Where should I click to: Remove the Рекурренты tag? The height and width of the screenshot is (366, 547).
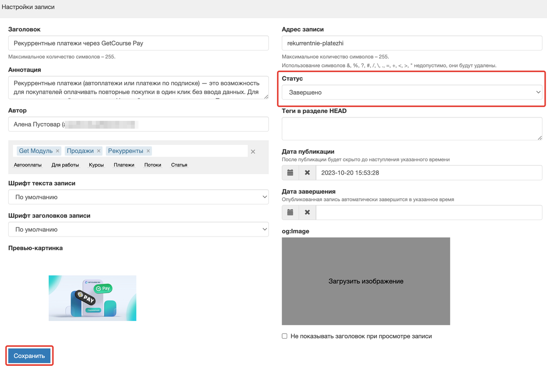pyautogui.click(x=149, y=151)
